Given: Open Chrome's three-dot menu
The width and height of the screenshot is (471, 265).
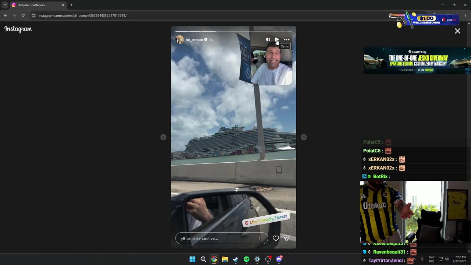Looking at the screenshot, I should coord(466,15).
